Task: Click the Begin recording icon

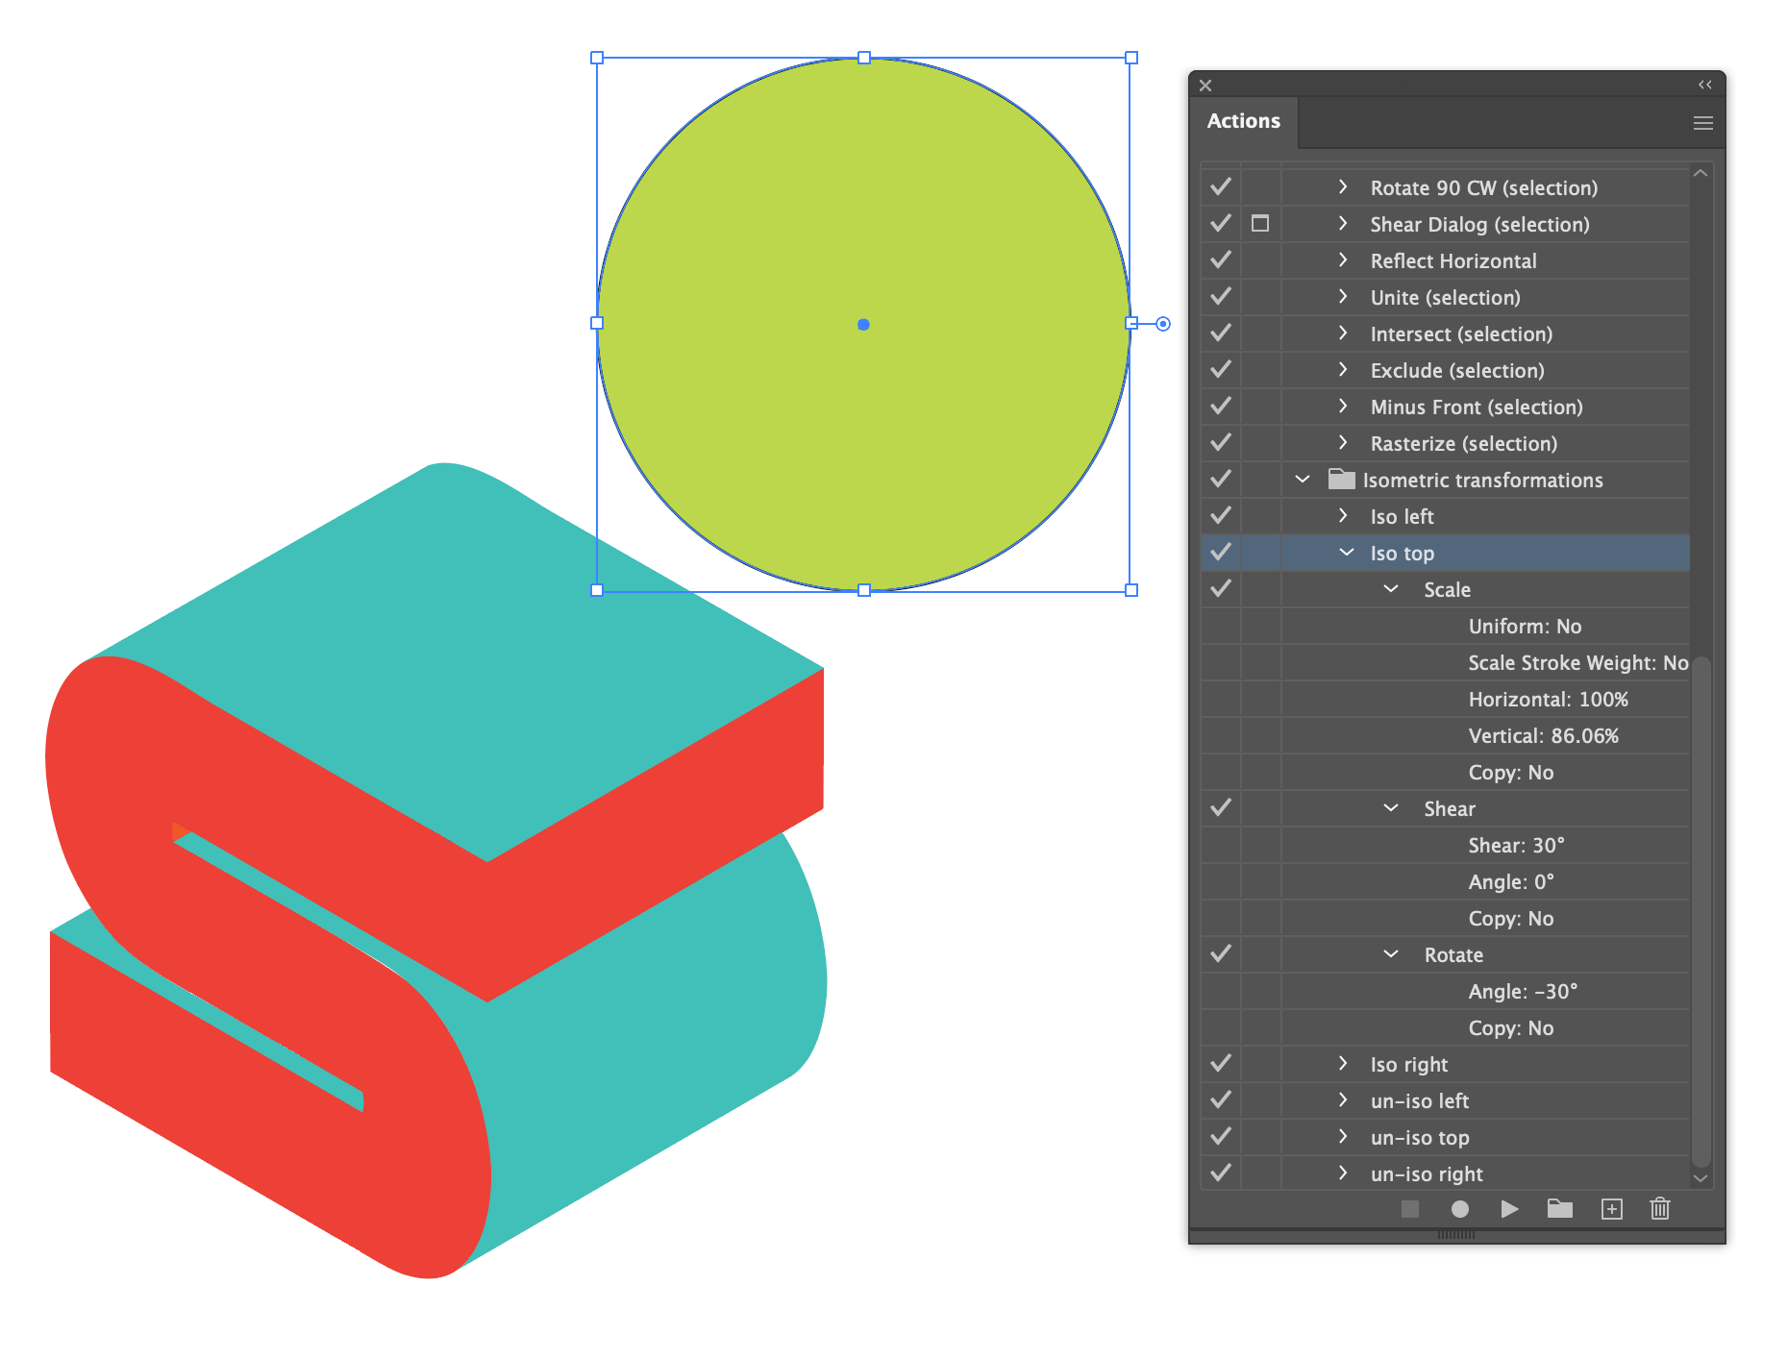Action: coord(1460,1209)
